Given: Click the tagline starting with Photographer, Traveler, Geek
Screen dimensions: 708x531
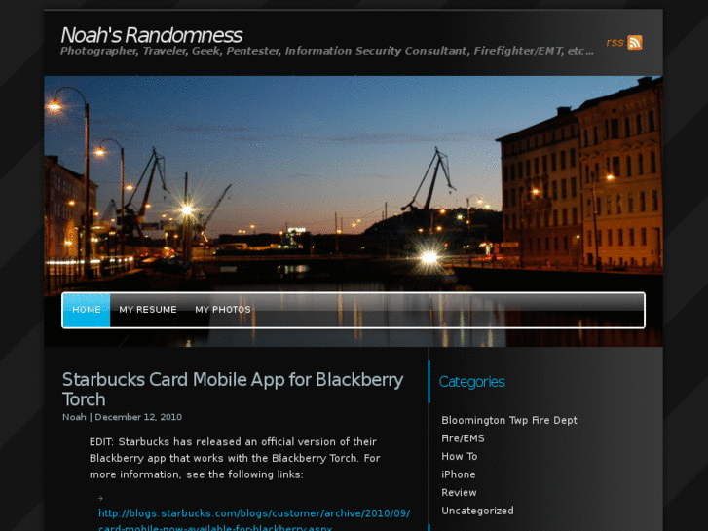Looking at the screenshot, I should (x=327, y=51).
